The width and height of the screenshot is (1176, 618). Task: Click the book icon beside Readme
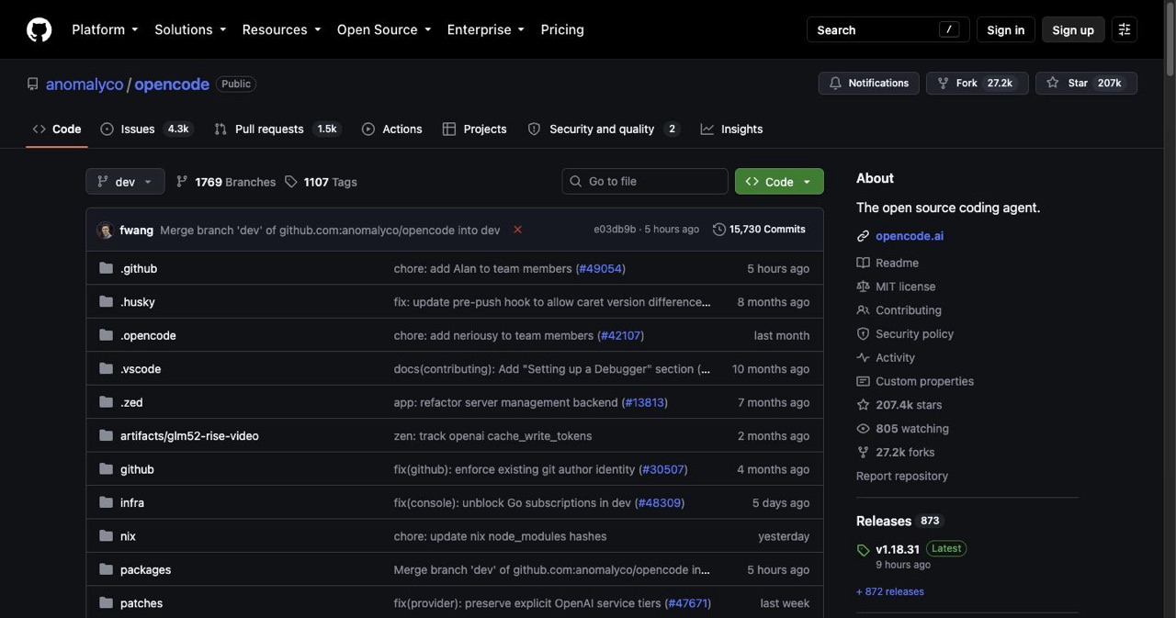point(863,263)
